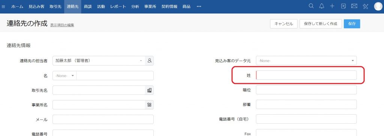Focus the 姓 input field
384x136 pixels.
(306, 75)
